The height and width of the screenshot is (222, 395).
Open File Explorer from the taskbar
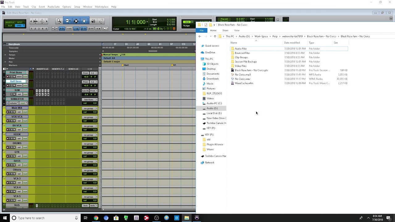pyautogui.click(x=187, y=218)
